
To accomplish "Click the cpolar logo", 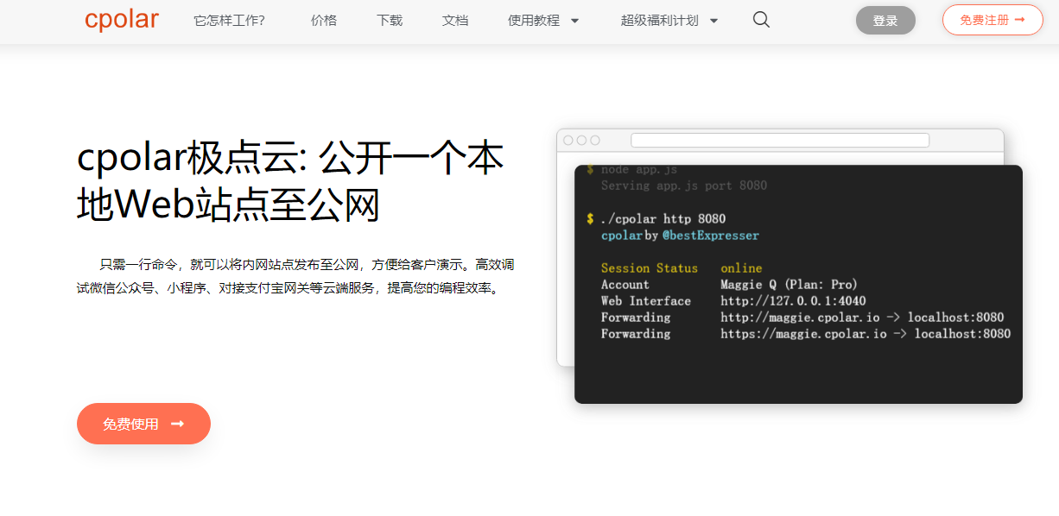I will click(x=121, y=19).
